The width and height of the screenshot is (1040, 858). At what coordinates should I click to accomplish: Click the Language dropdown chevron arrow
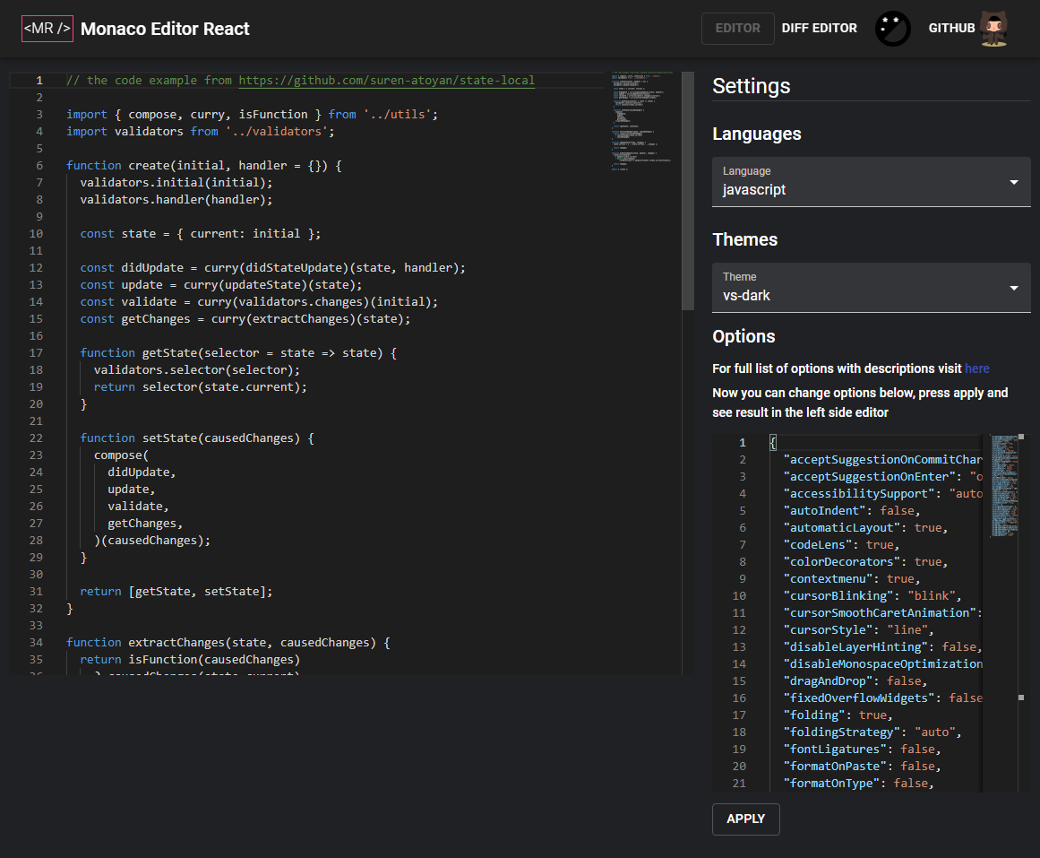coord(1013,182)
